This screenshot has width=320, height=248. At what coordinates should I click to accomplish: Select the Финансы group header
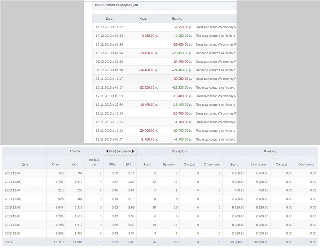coord(270,151)
